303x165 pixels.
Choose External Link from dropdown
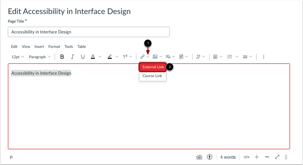point(153,67)
